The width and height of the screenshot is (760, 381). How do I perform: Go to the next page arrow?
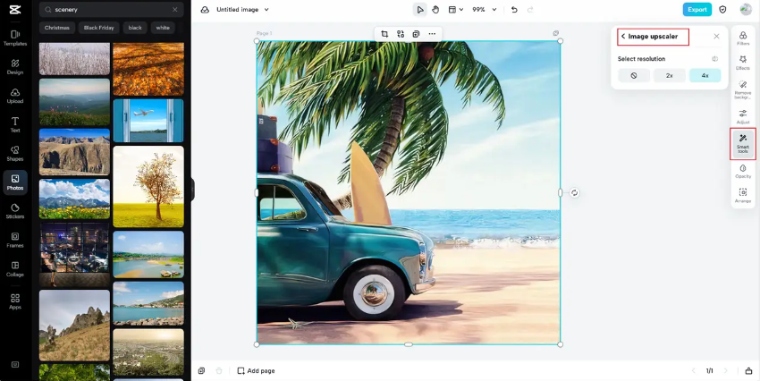(726, 371)
